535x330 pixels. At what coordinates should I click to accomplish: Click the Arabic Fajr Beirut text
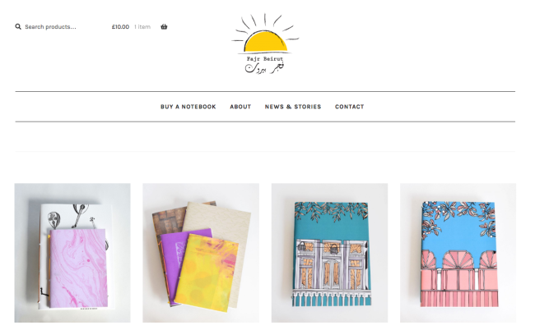click(264, 68)
